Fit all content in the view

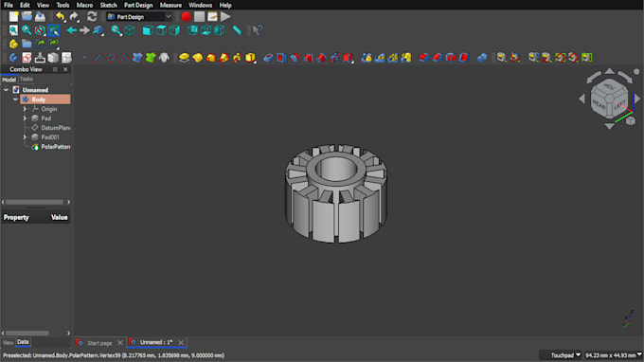[13, 30]
